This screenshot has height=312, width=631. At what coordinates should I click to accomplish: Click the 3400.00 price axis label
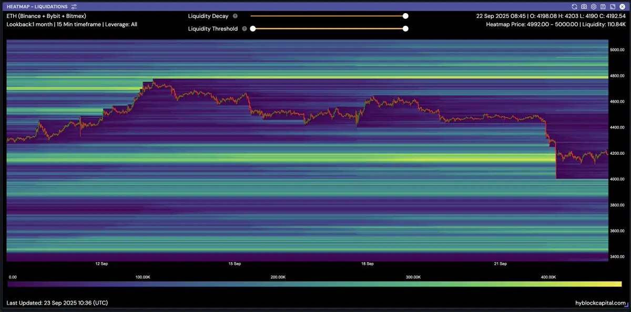coord(617,257)
